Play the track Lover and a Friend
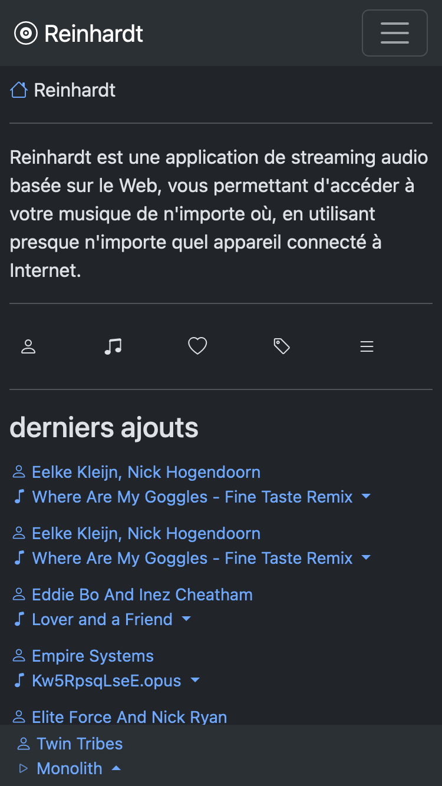This screenshot has height=786, width=442. pyautogui.click(x=102, y=619)
